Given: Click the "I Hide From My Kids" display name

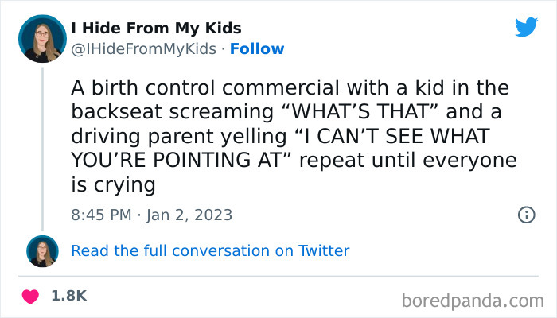Looking at the screenshot, I should 156,29.
